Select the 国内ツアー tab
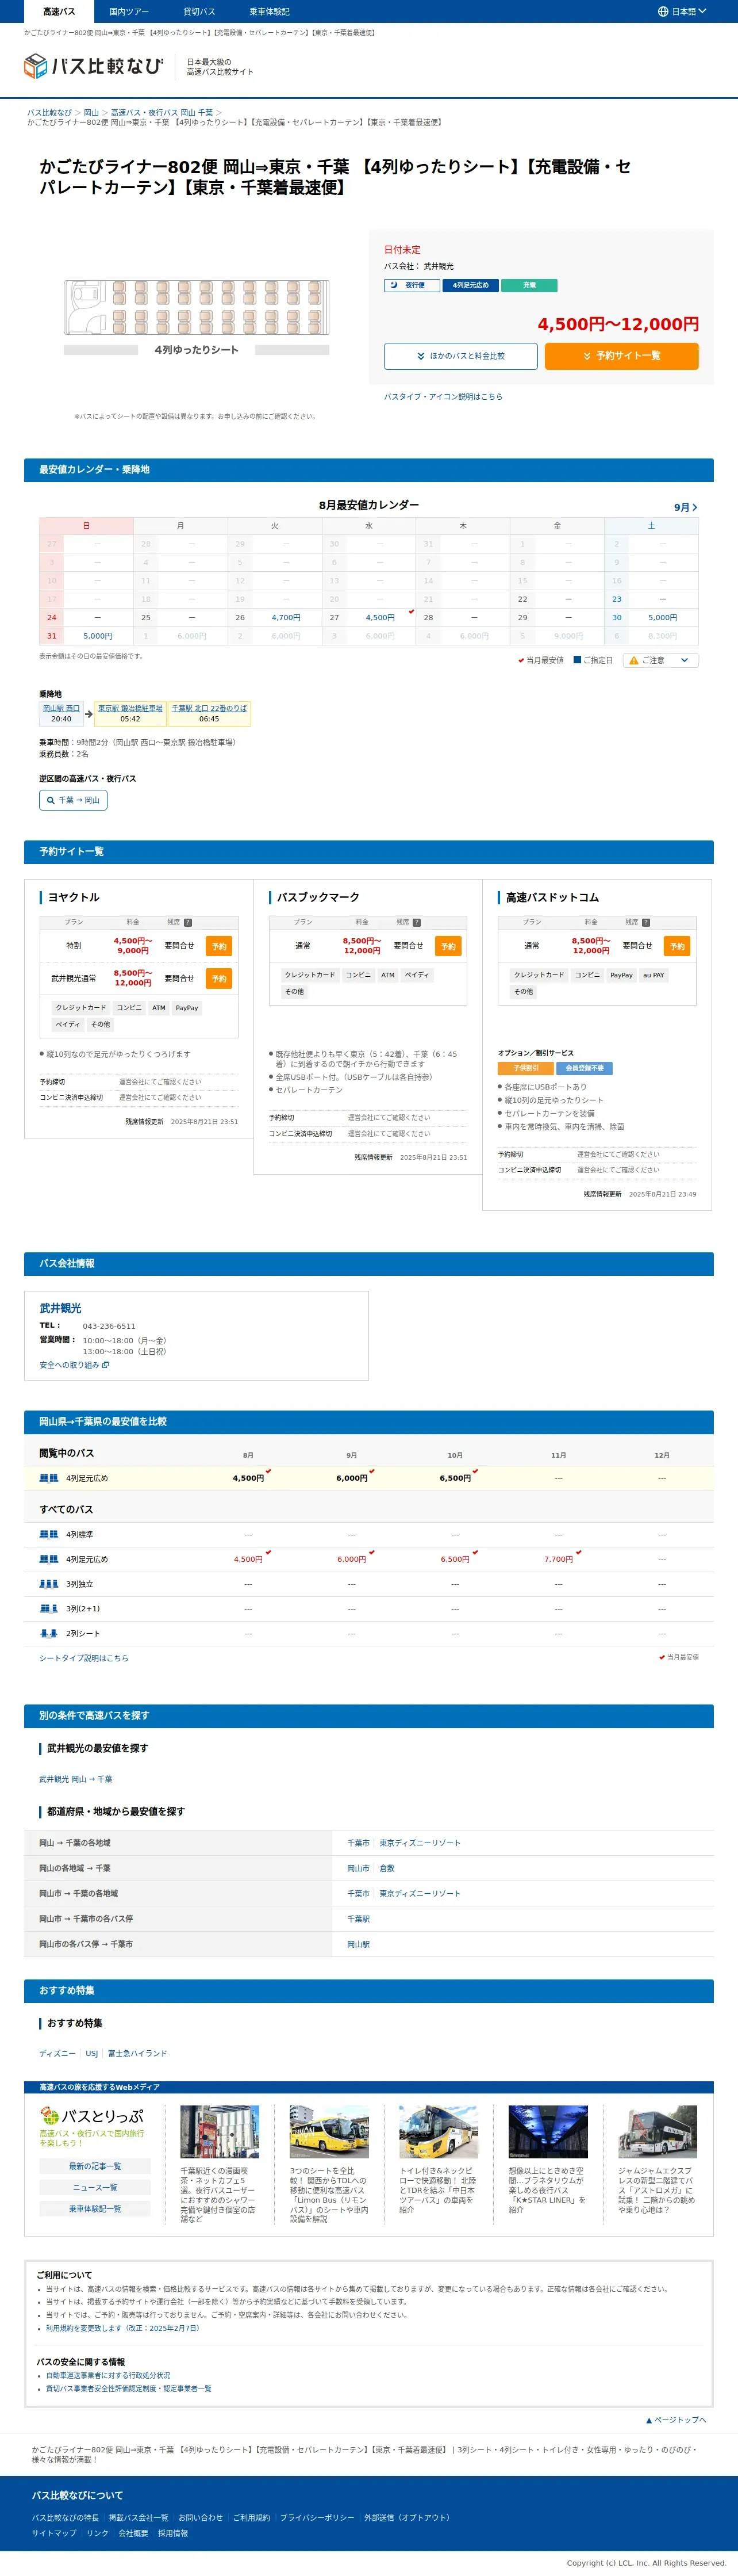The width and height of the screenshot is (738, 2576). tap(129, 11)
